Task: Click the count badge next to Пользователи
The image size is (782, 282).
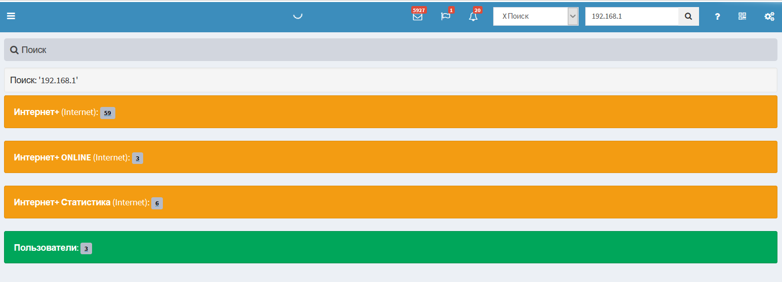Action: click(x=86, y=249)
